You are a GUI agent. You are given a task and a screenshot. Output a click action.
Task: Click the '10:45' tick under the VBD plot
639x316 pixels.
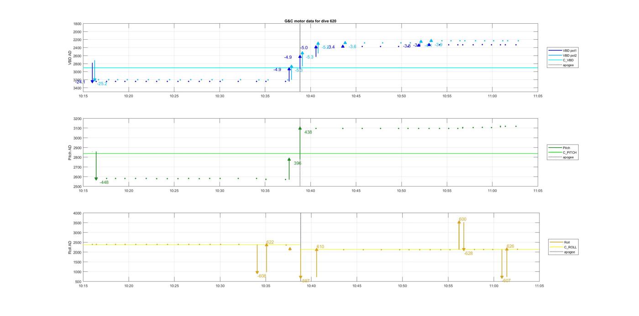click(x=356, y=96)
